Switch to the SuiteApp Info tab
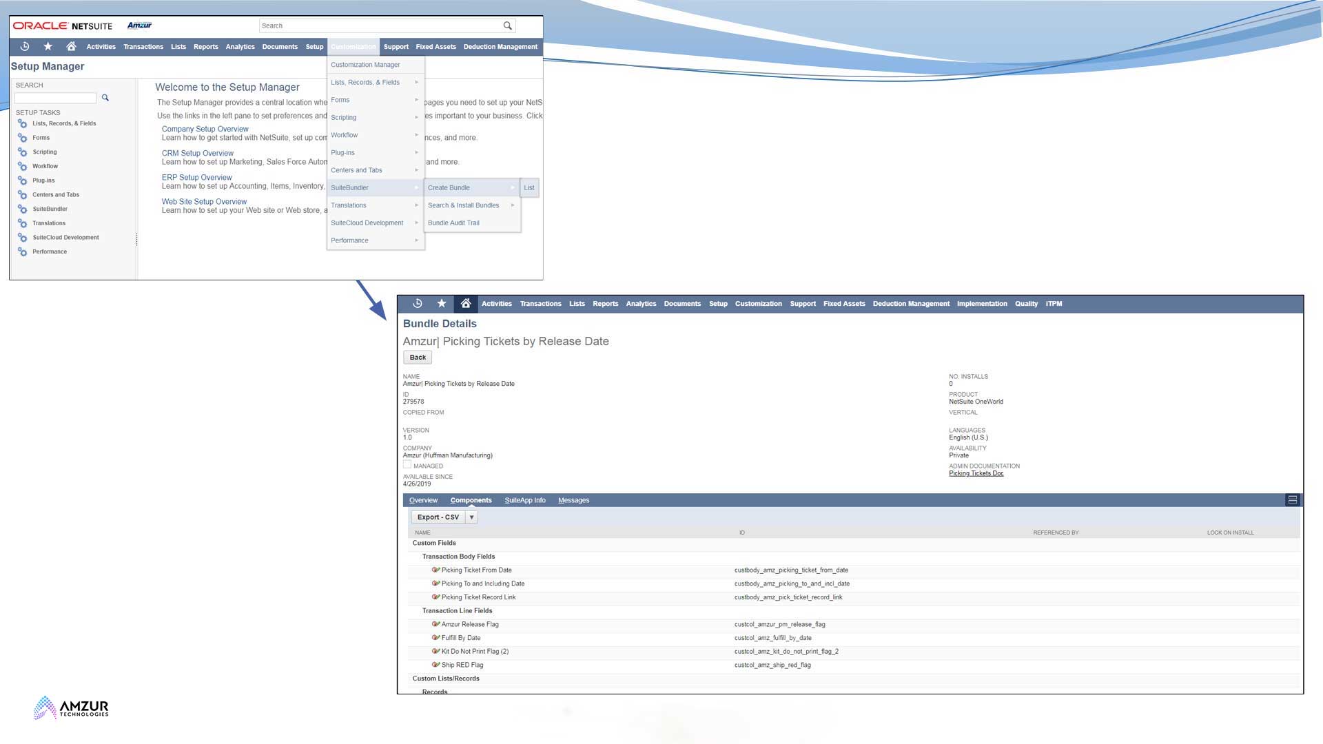 click(x=525, y=500)
